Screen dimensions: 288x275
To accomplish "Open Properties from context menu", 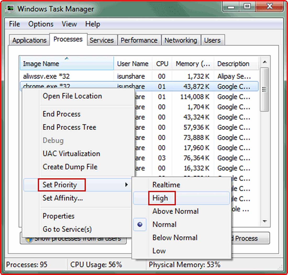I will click(59, 216).
